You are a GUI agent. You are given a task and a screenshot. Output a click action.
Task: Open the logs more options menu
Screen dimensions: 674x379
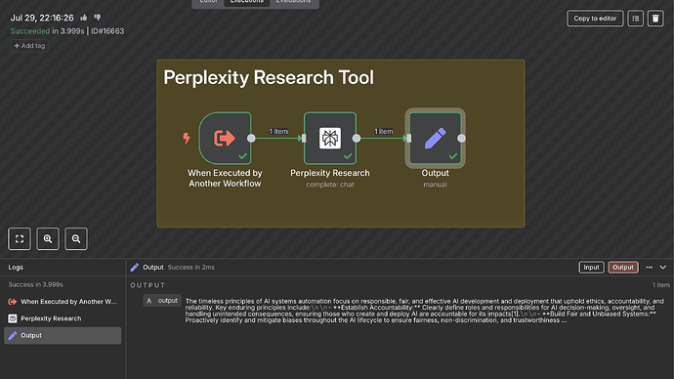649,268
